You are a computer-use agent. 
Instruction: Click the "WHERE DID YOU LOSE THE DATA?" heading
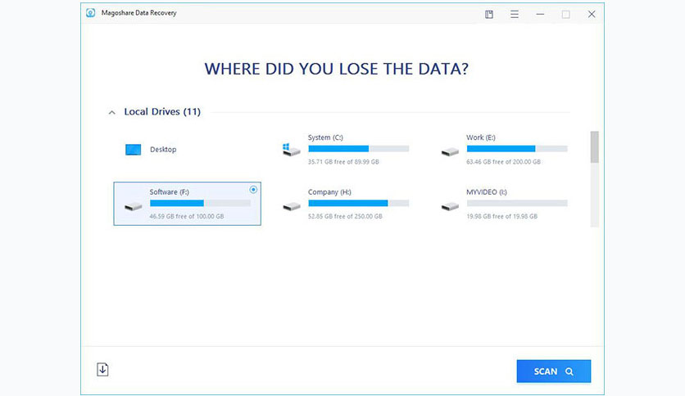click(x=337, y=69)
